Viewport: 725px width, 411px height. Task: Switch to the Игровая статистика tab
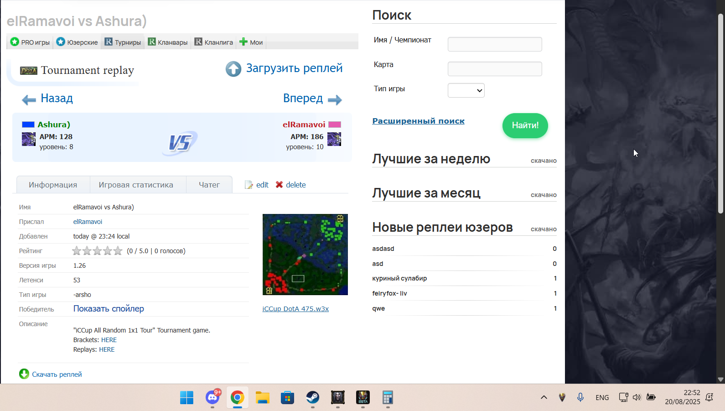136,185
